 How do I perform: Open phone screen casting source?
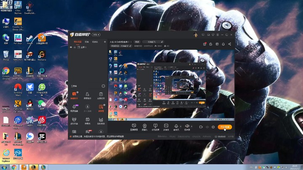coord(155,127)
